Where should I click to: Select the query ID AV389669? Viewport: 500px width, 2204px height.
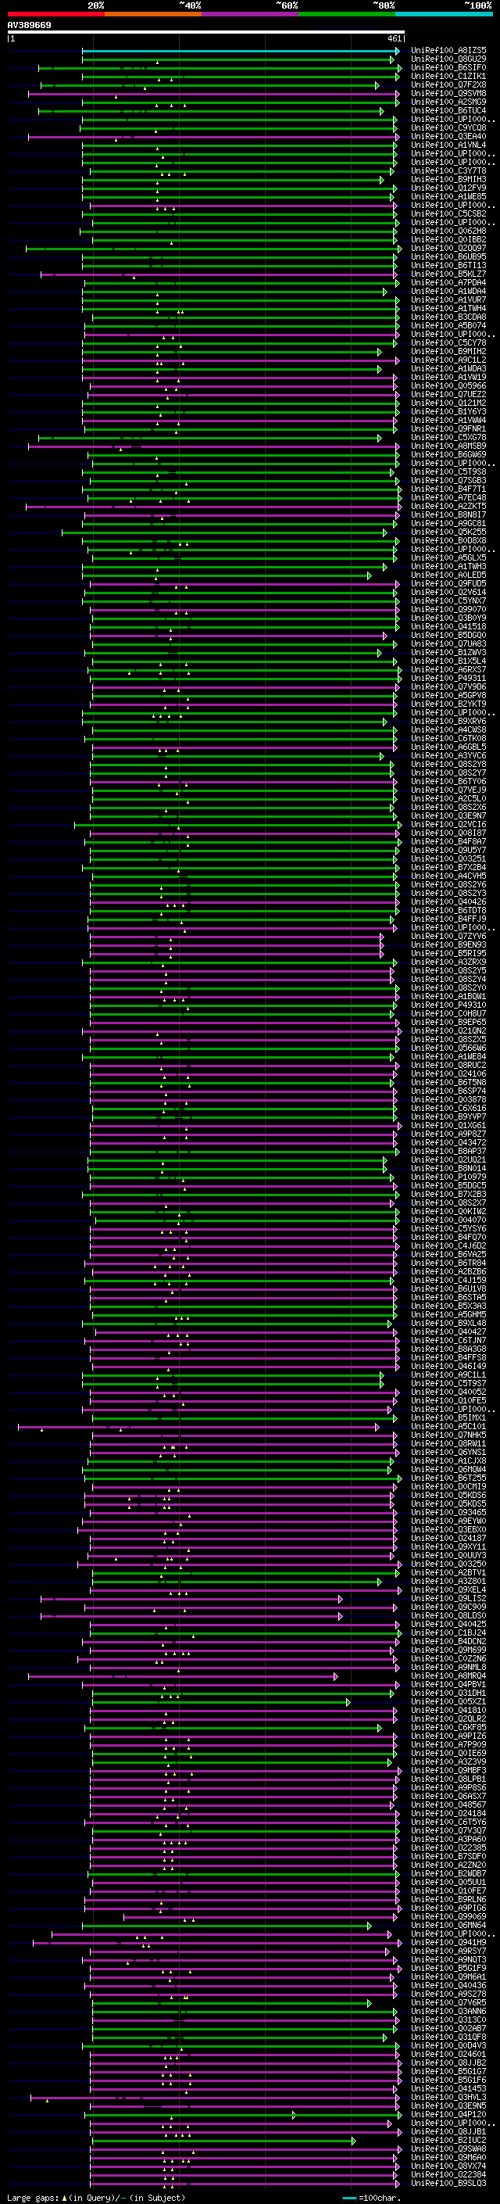point(29,26)
